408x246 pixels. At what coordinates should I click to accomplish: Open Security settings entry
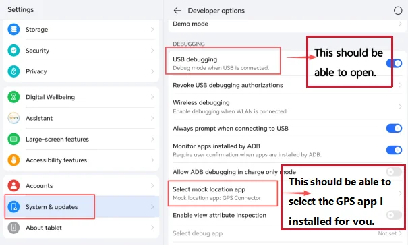click(x=81, y=51)
